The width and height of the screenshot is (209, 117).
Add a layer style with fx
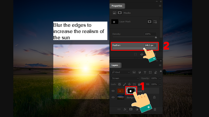click(x=125, y=109)
